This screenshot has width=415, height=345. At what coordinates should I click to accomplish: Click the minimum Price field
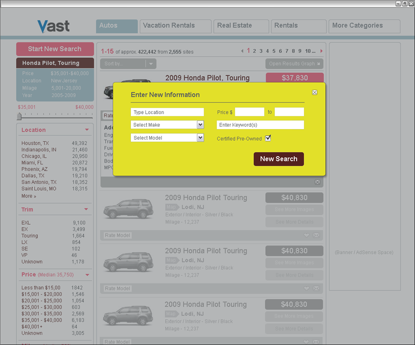(250, 112)
